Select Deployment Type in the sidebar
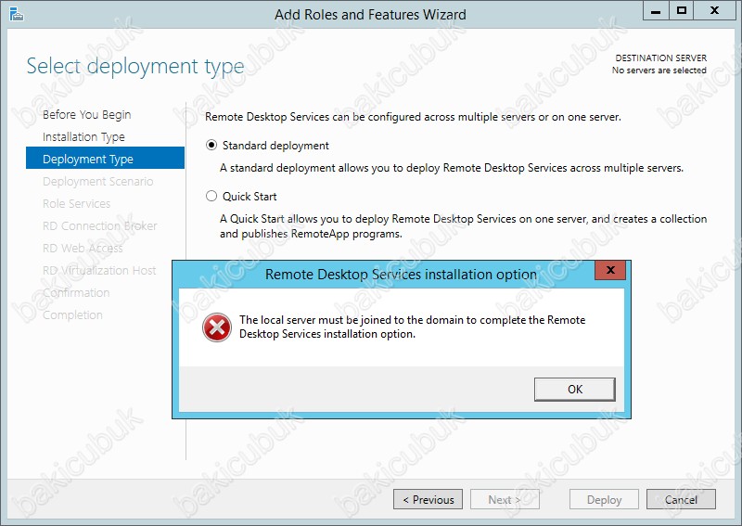 88,160
